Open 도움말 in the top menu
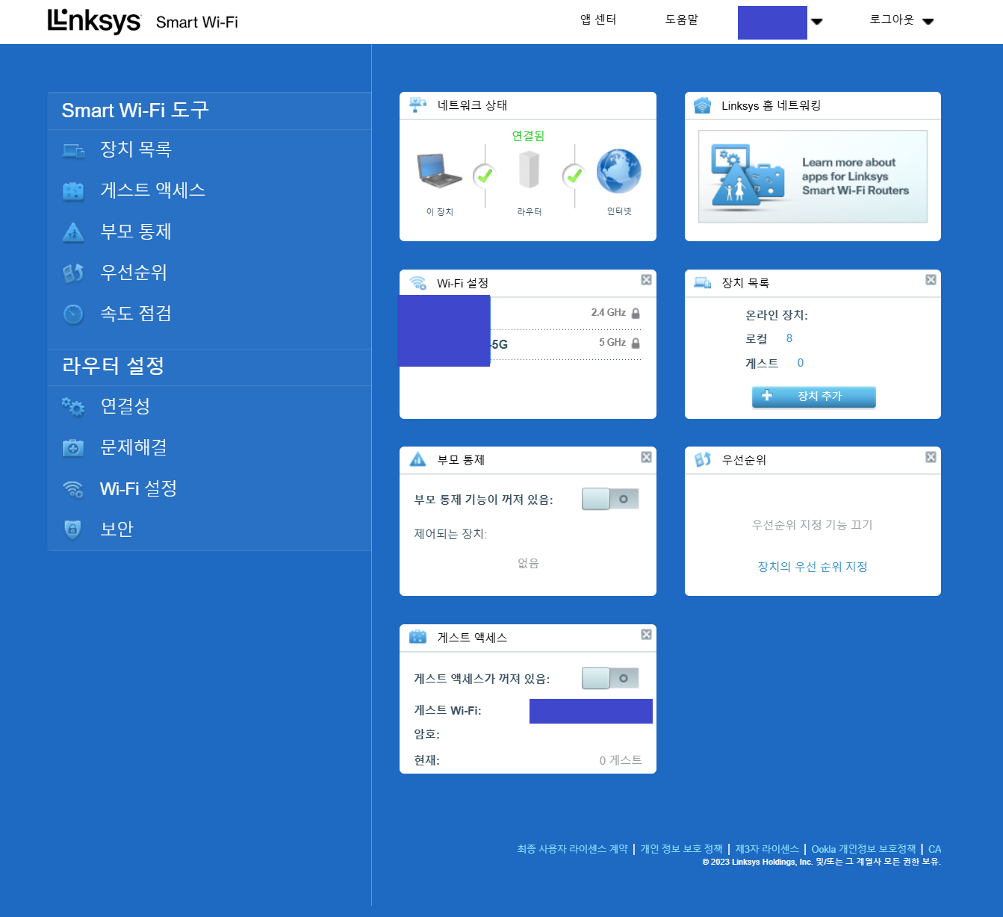The height and width of the screenshot is (917, 1003). [681, 19]
